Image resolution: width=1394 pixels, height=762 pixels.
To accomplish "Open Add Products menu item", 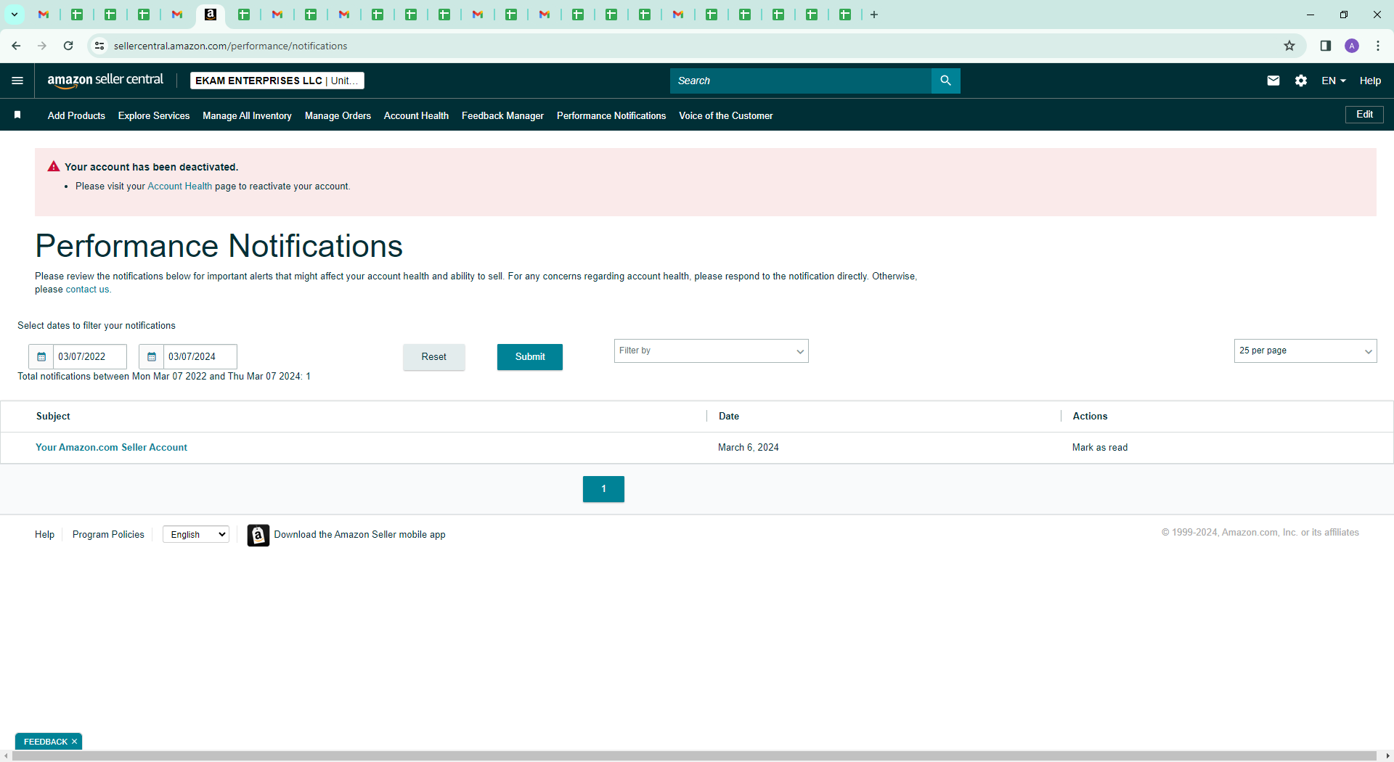I will (76, 115).
